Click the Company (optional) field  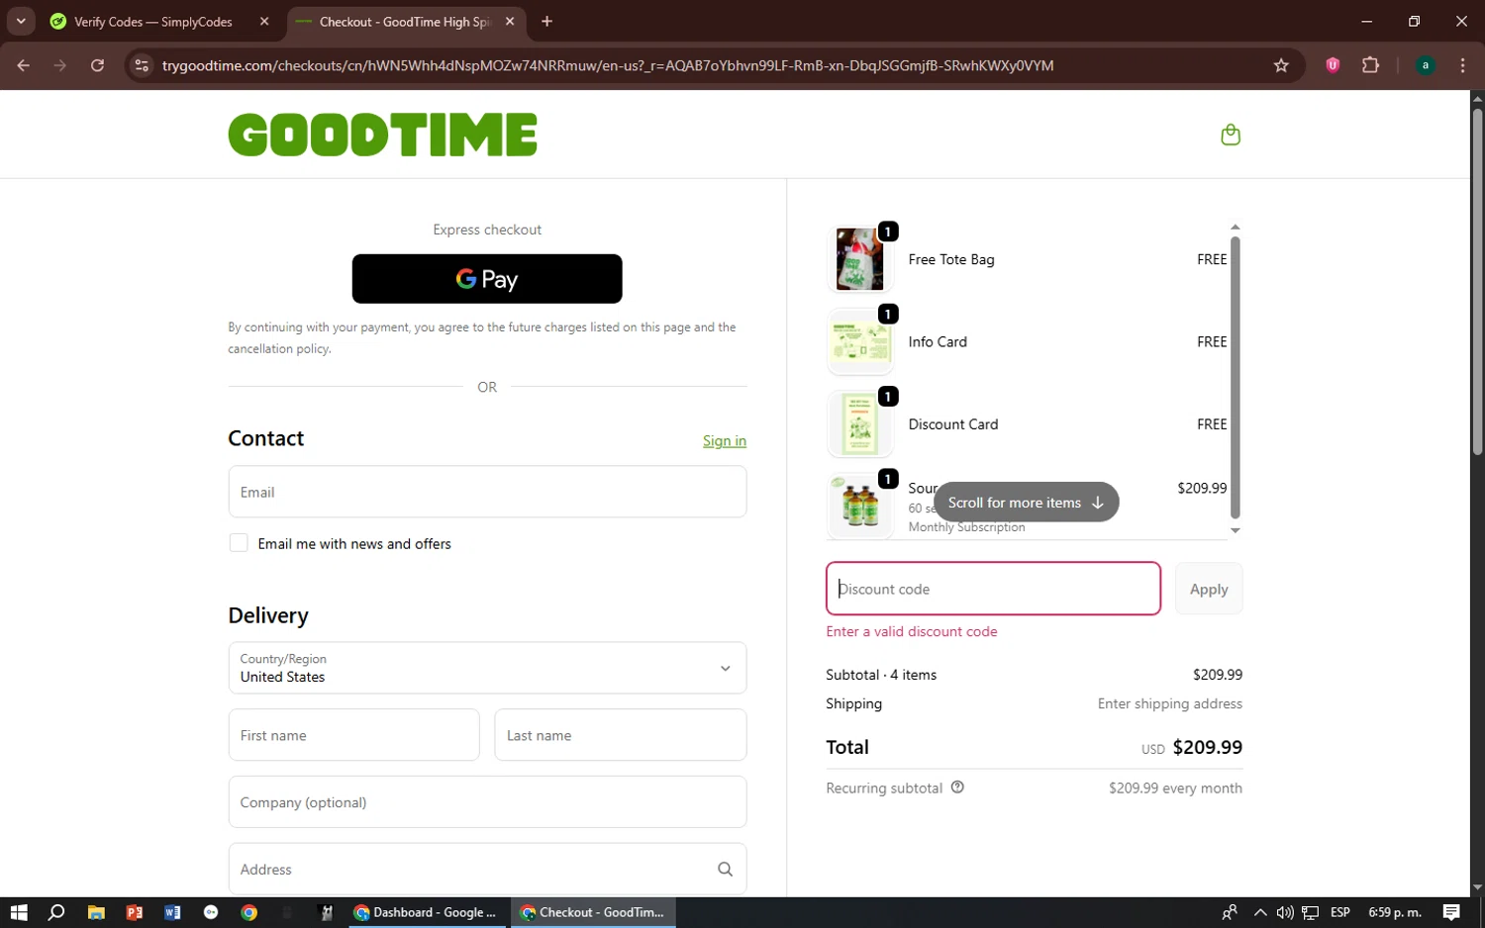[x=487, y=802]
